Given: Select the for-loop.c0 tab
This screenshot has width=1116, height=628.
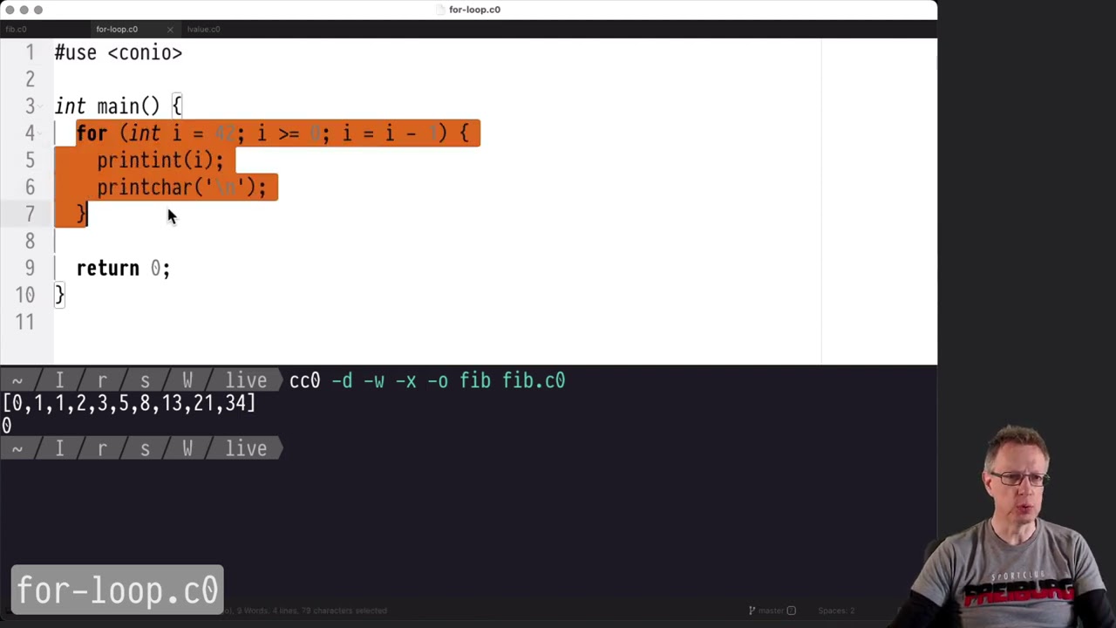Looking at the screenshot, I should (117, 30).
